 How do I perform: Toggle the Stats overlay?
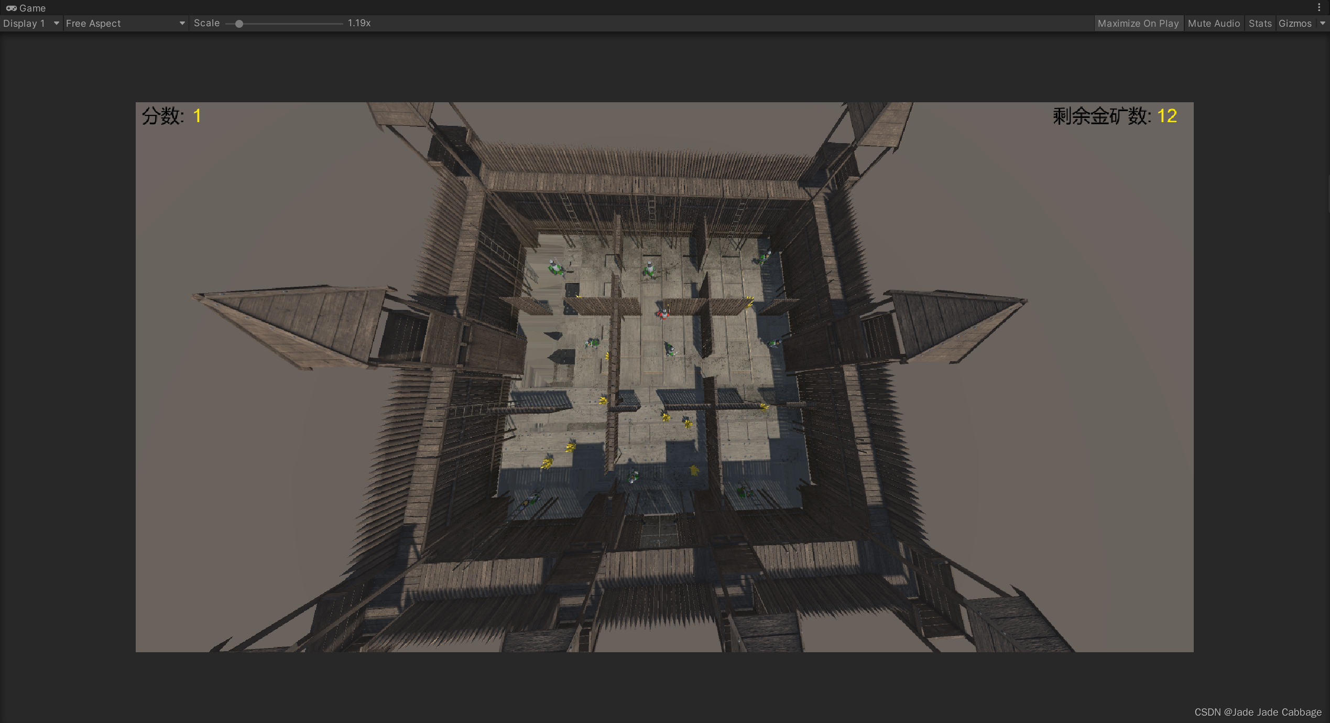point(1259,23)
